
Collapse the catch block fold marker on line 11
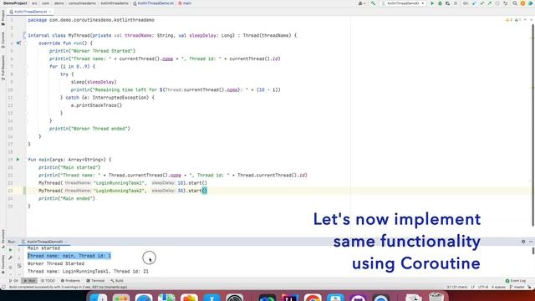[x=26, y=98]
